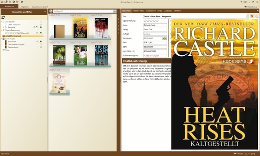Select the Zuletzt hinzugefügt category
Viewport: 260px width, 156px height.
[13, 36]
